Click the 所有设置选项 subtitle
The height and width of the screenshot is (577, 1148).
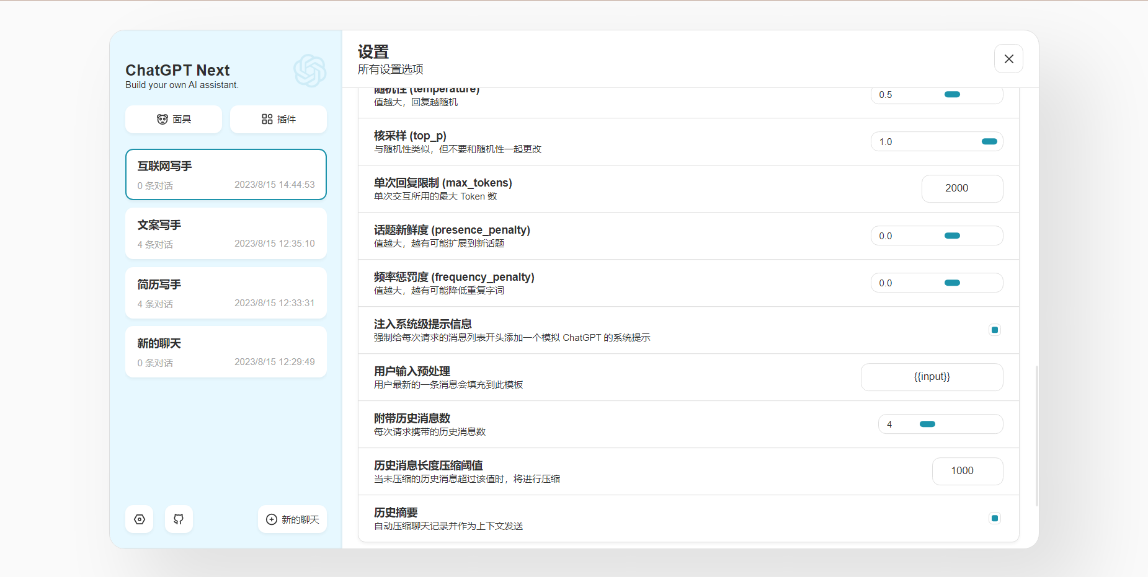click(391, 69)
